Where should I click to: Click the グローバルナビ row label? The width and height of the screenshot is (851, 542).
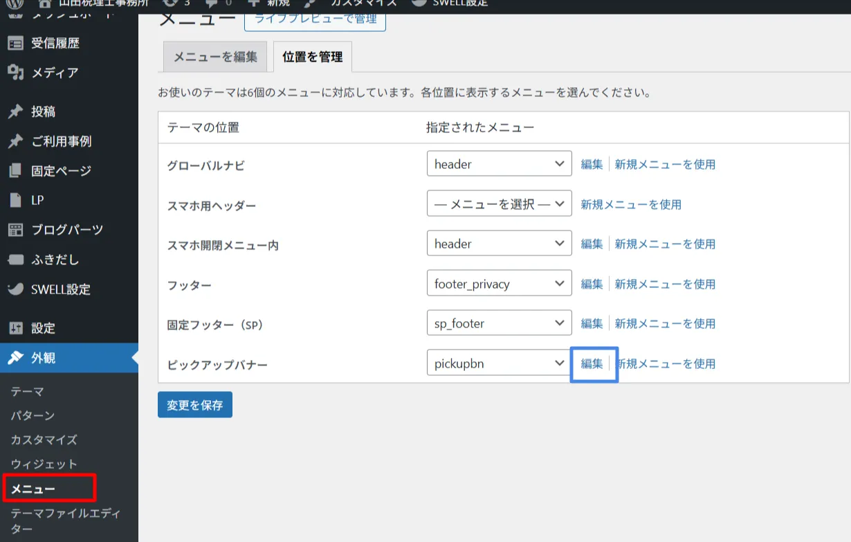(x=206, y=165)
